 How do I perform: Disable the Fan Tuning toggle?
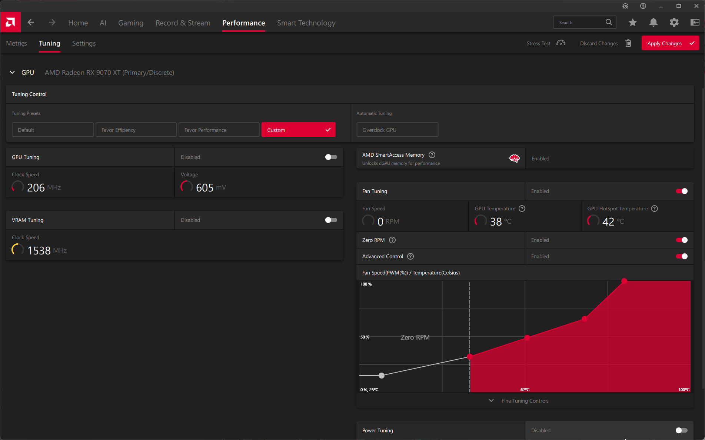[x=682, y=191]
